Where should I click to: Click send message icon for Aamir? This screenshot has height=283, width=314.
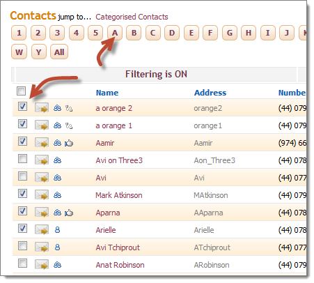click(x=42, y=143)
